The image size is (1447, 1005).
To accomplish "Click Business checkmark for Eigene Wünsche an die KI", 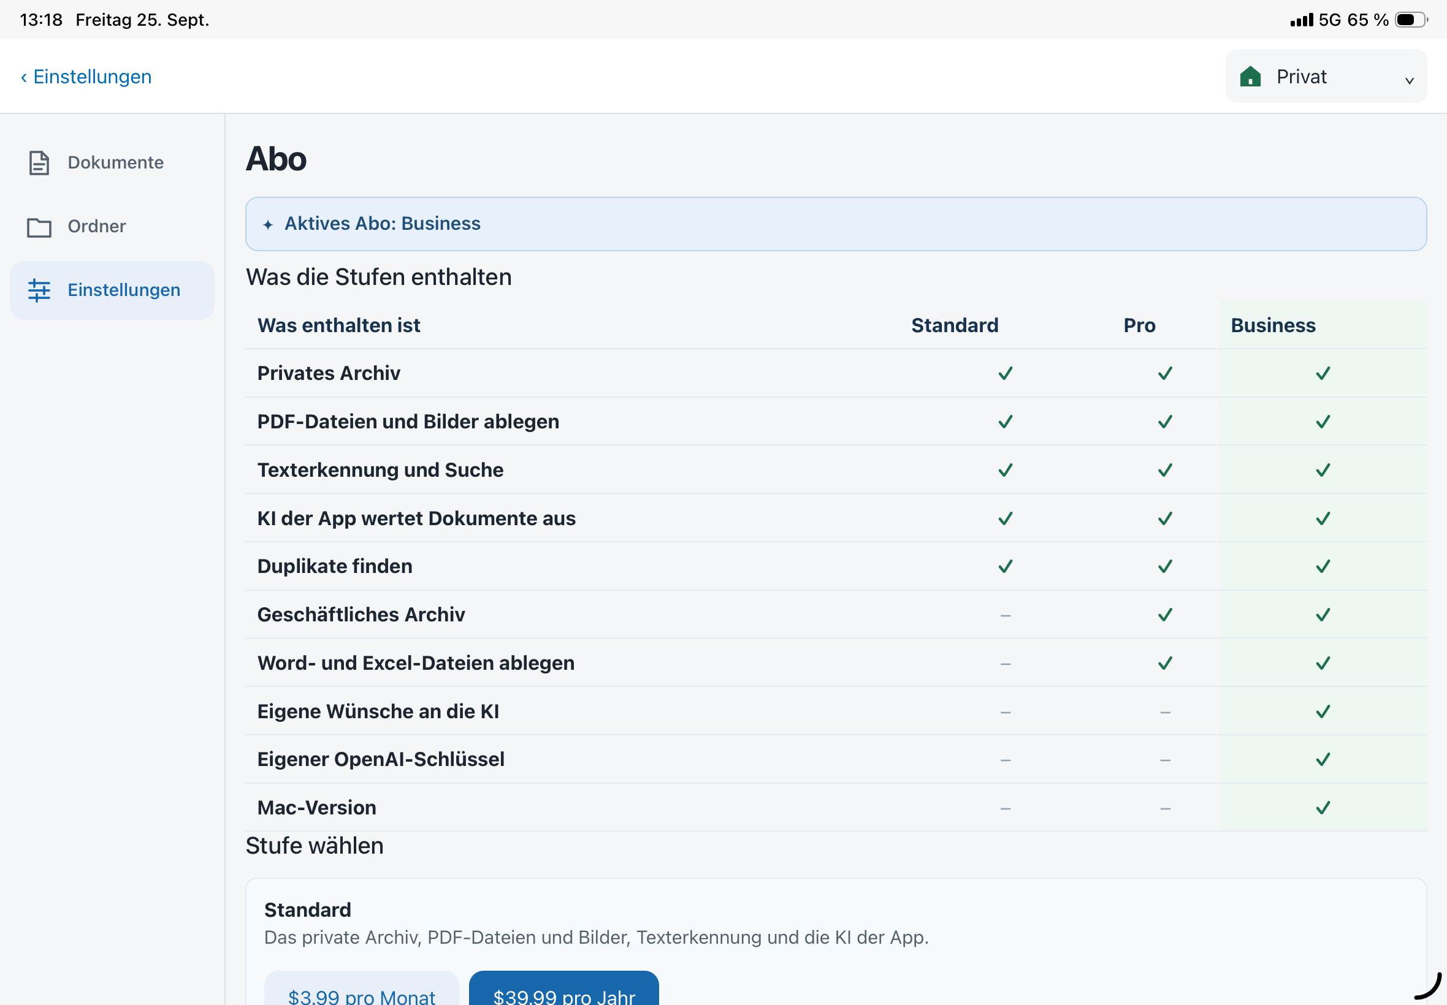I will [x=1323, y=711].
